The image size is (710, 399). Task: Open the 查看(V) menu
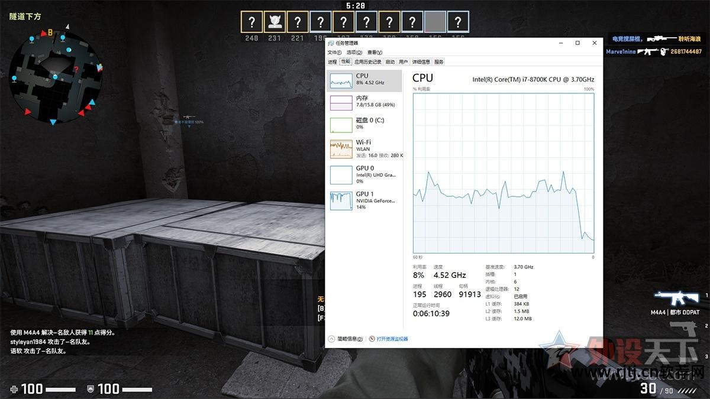[375, 53]
